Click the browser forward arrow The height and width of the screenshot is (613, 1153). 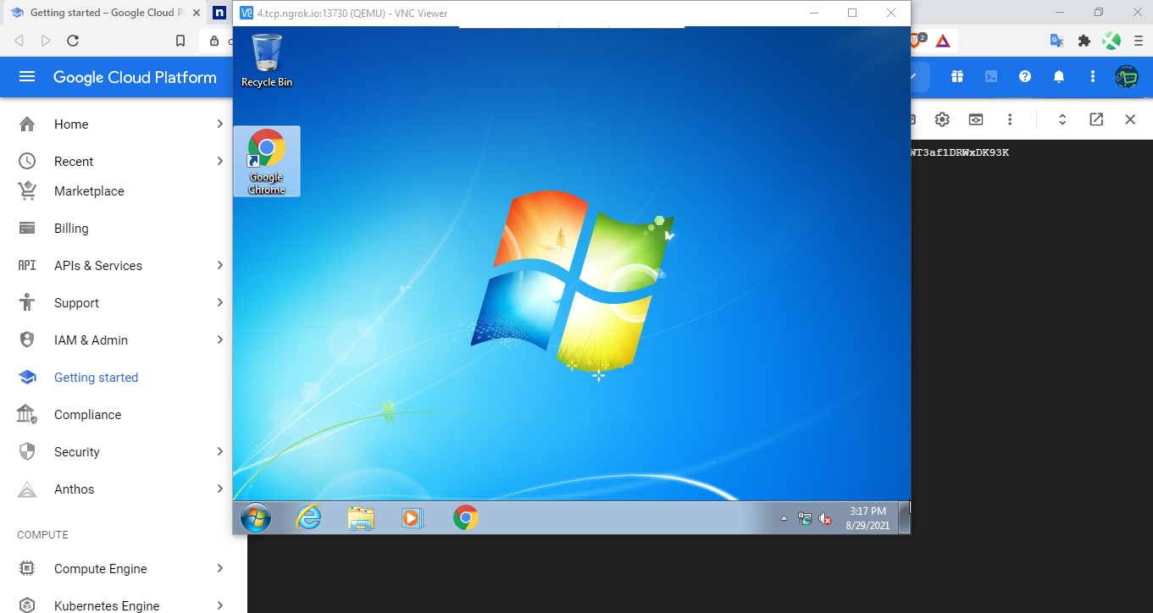point(46,41)
